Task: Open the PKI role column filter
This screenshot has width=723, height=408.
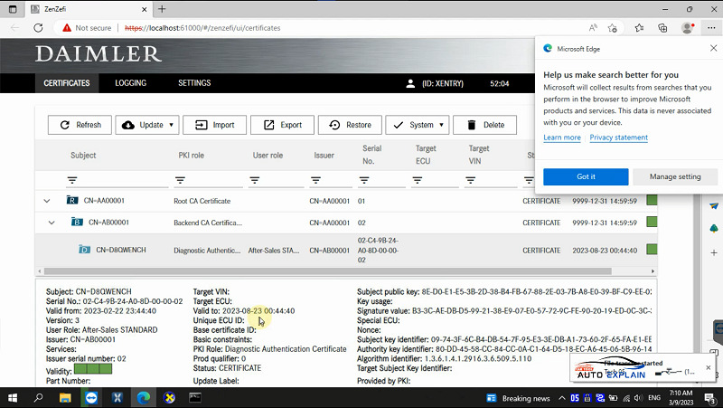Action: (x=180, y=180)
